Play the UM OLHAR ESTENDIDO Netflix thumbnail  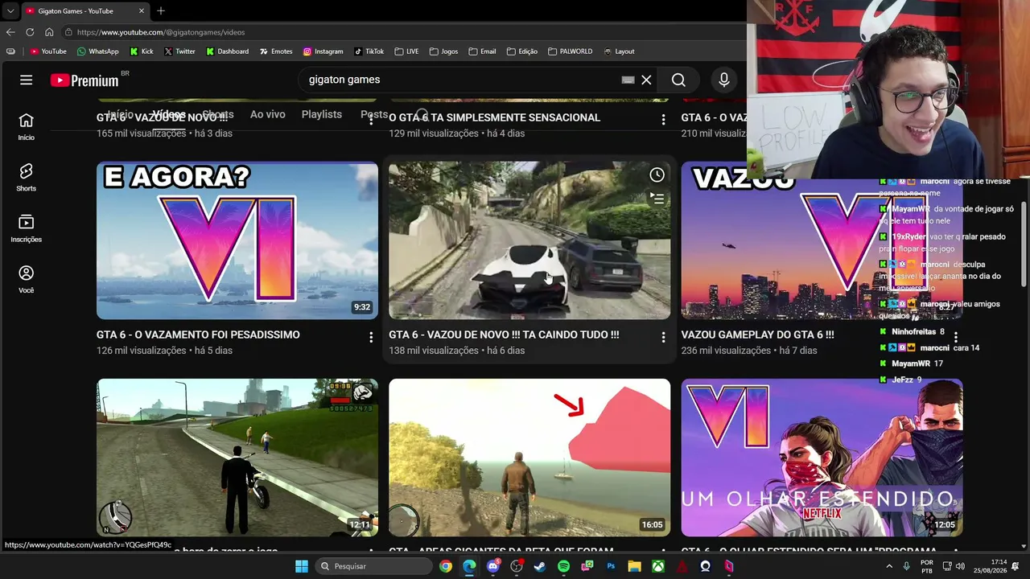click(822, 458)
